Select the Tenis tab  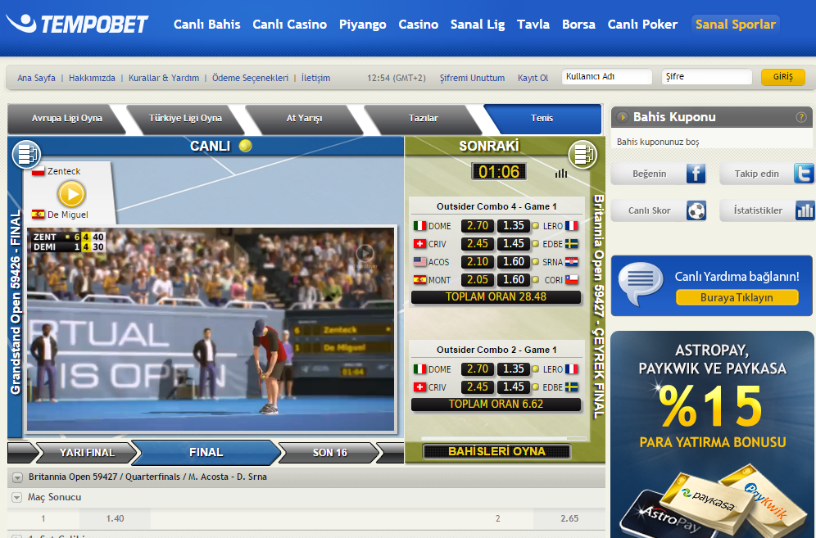(542, 118)
